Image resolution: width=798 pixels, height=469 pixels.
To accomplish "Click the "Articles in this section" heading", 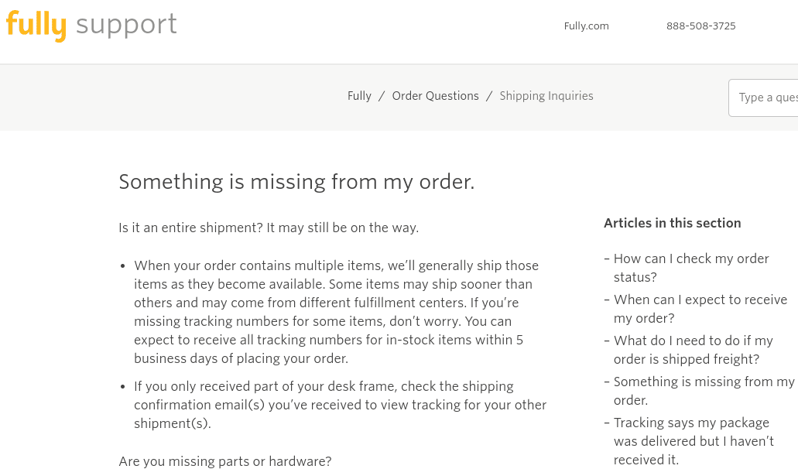I will pos(672,223).
